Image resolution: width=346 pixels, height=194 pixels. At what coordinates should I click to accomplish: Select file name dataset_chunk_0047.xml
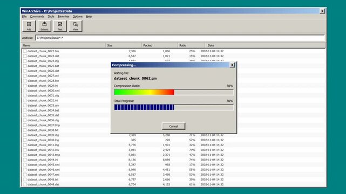[44, 175]
